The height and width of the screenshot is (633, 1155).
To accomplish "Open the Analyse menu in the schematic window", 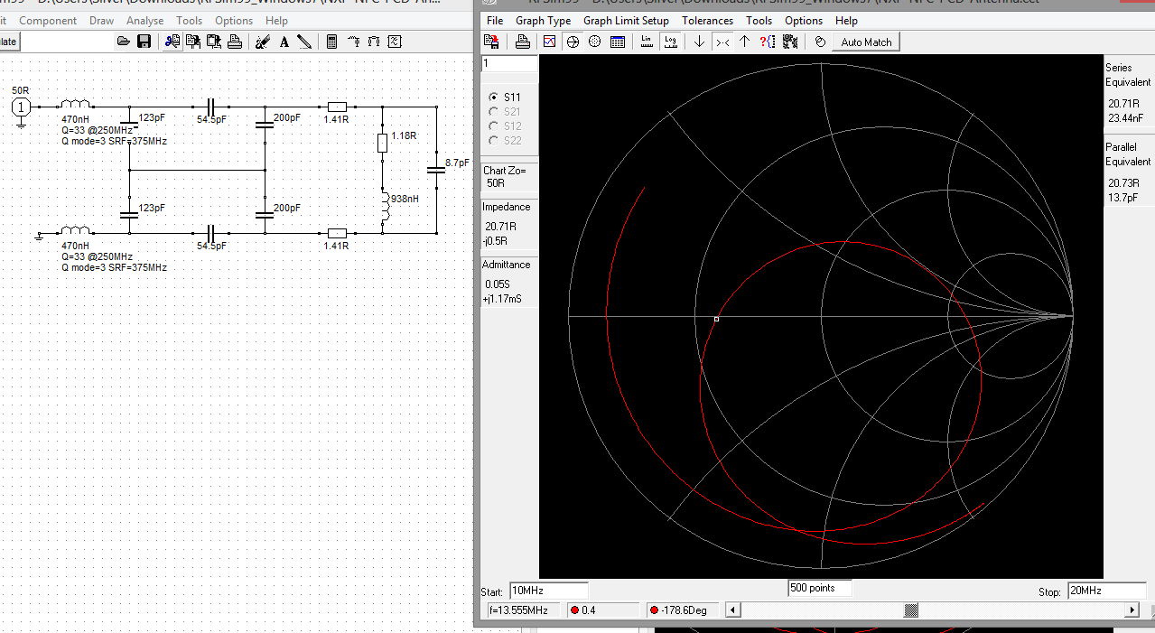I will (x=144, y=20).
